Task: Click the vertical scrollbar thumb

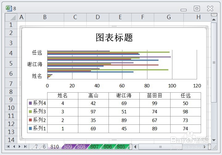Action: click(214, 62)
